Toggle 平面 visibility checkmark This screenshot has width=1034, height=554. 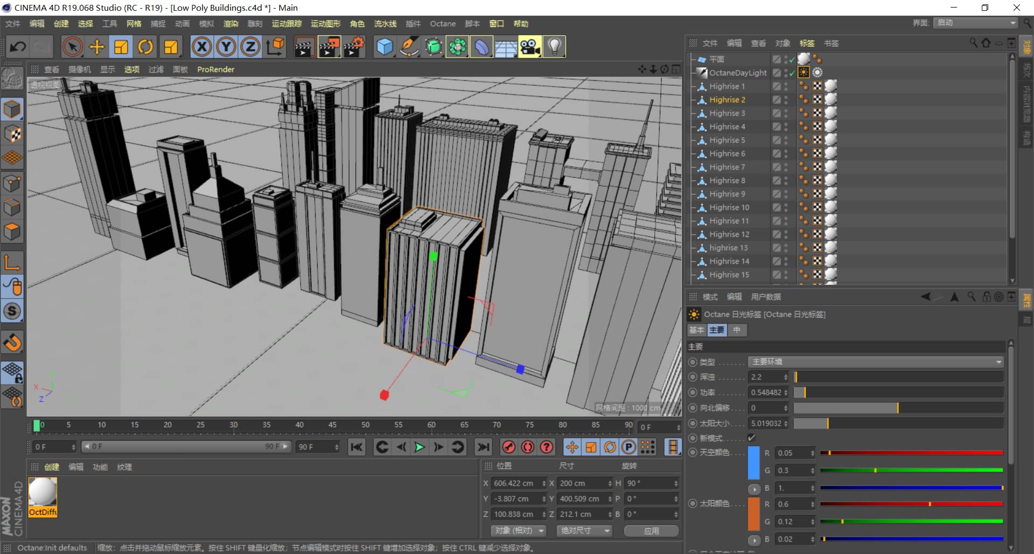point(792,59)
